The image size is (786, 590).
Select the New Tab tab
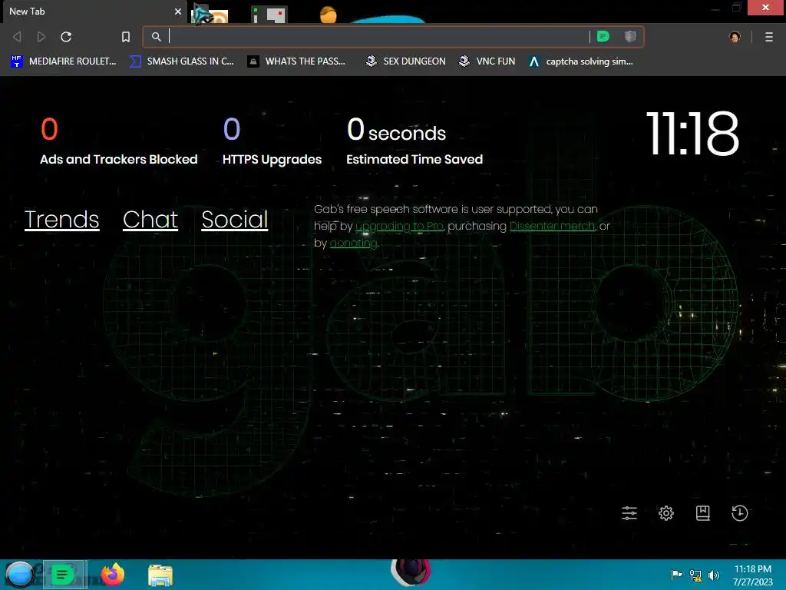coord(93,11)
